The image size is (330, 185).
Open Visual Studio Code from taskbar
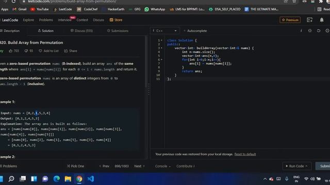pyautogui.click(x=91, y=179)
